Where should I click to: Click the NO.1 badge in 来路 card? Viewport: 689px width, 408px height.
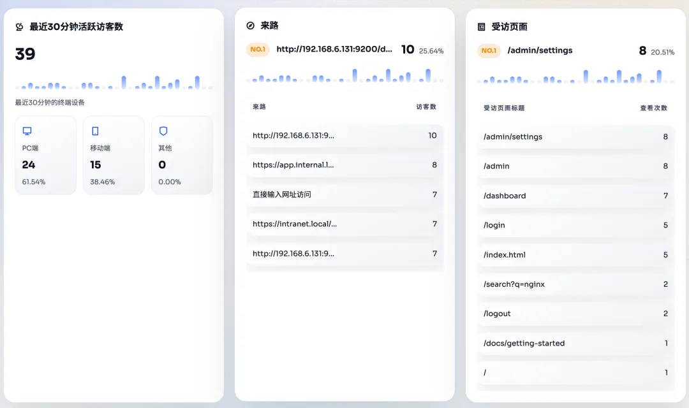click(258, 50)
